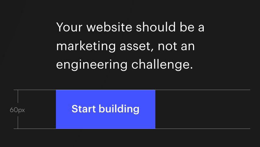Click the word "challenge" in the headline
The image size is (260, 147).
(x=160, y=65)
